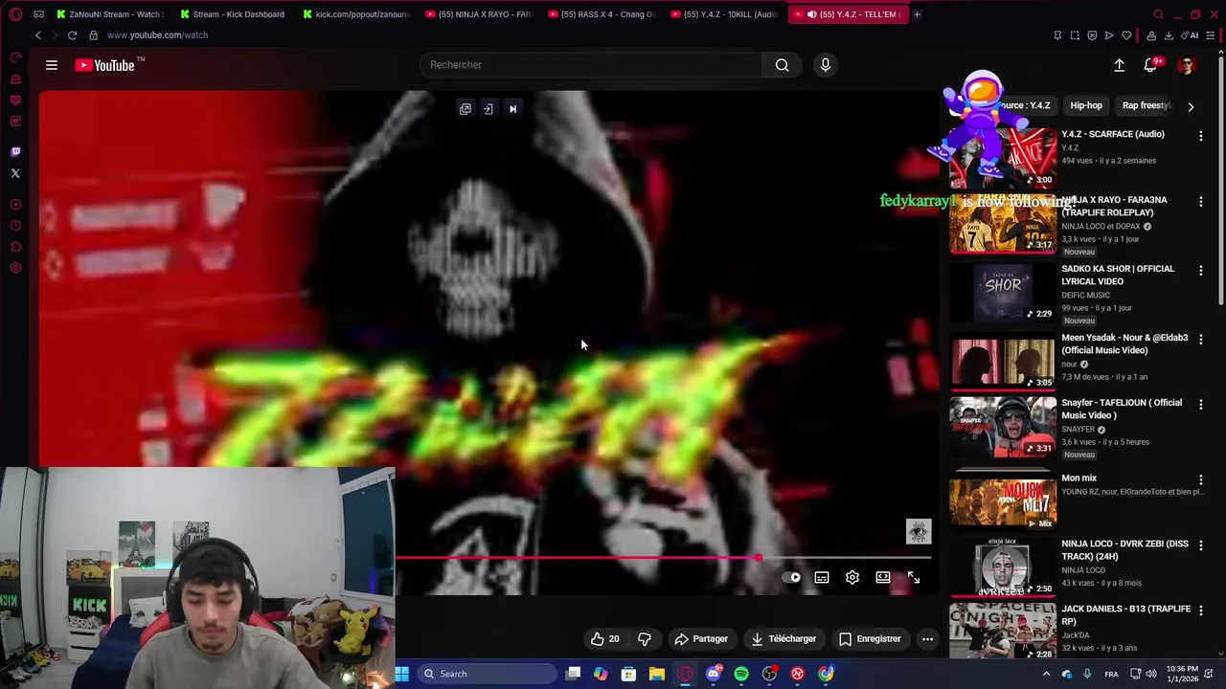Open options for Y.A.Z - SCARFACE video
The image size is (1226, 689).
pyautogui.click(x=1201, y=136)
